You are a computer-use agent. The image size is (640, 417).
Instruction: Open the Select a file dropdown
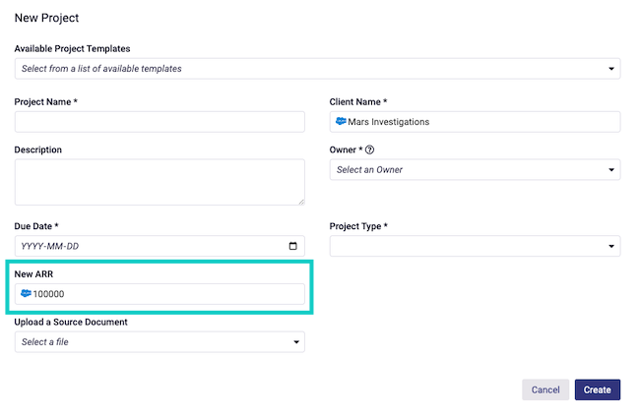coord(160,341)
